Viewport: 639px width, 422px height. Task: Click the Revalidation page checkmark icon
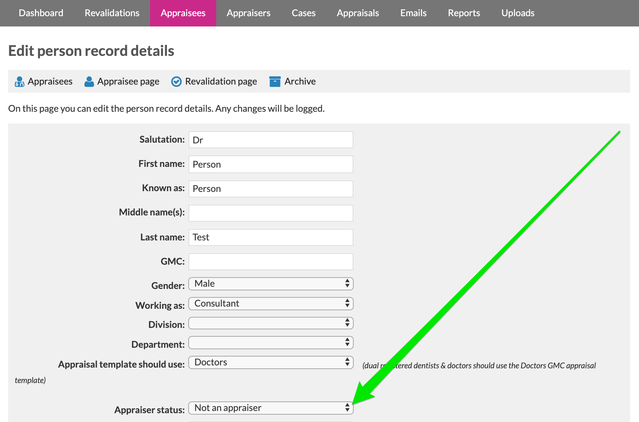(176, 82)
